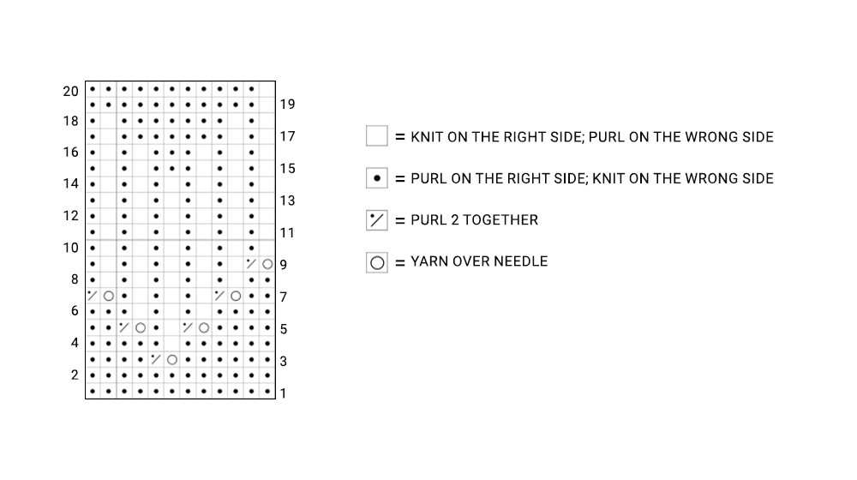Click the yarn over symbol in row 9
The width and height of the screenshot is (857, 480).
267,264
